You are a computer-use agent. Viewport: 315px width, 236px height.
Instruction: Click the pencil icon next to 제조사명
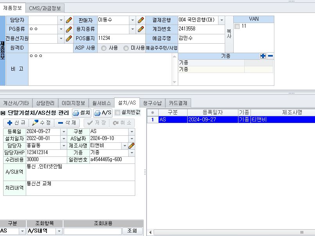(x=132, y=146)
